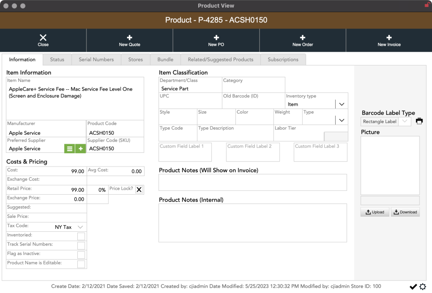Tick the Flag as Inactive checkbox

pos(81,255)
